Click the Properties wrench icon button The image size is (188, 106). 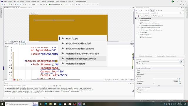coord(181,62)
